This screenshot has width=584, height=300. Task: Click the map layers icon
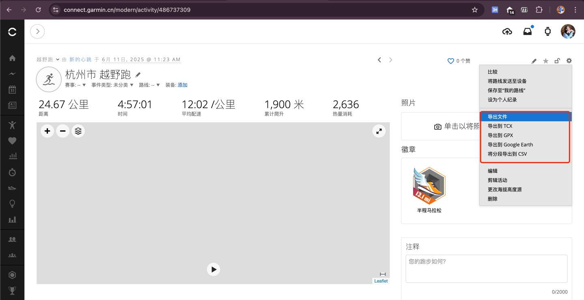coord(78,131)
